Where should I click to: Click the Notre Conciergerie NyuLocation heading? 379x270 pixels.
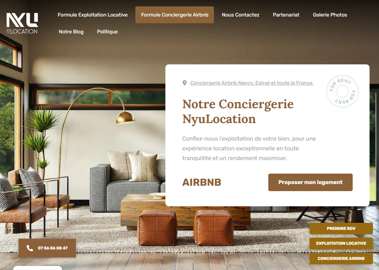coord(238,111)
